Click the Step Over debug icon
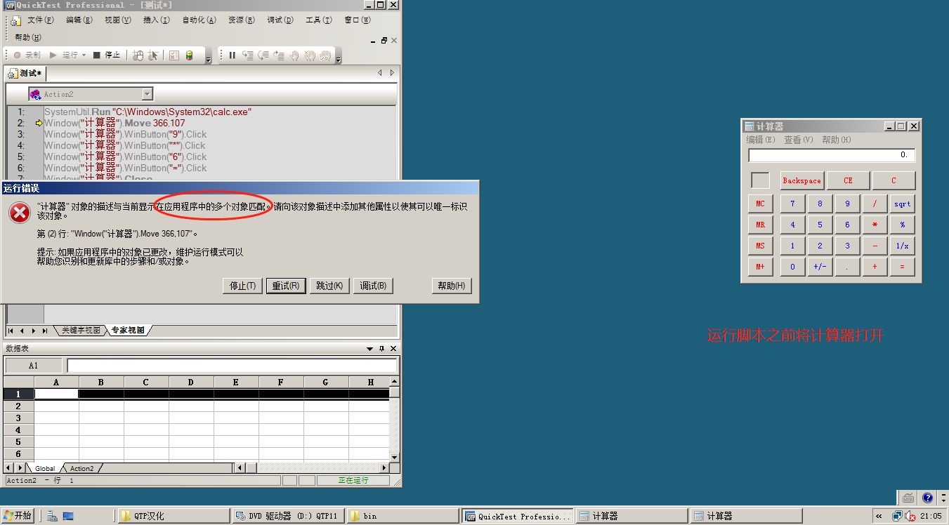This screenshot has width=949, height=525. coord(263,55)
